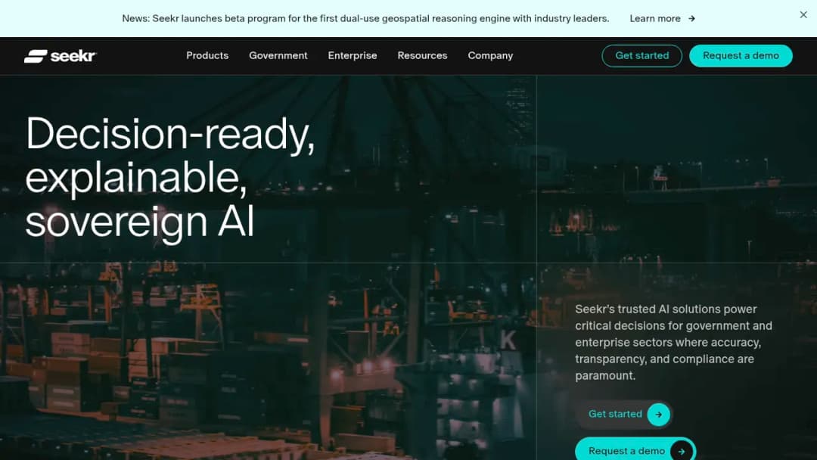This screenshot has width=817, height=460.
Task: Click the hero Get started button
Action: tap(623, 415)
